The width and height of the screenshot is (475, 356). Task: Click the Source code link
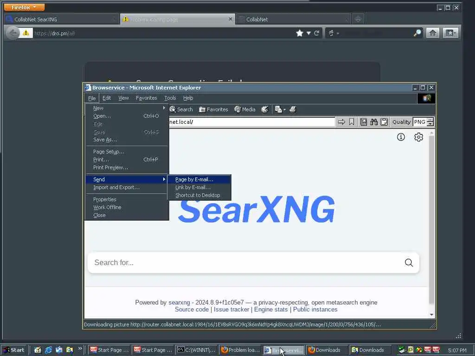click(x=192, y=309)
